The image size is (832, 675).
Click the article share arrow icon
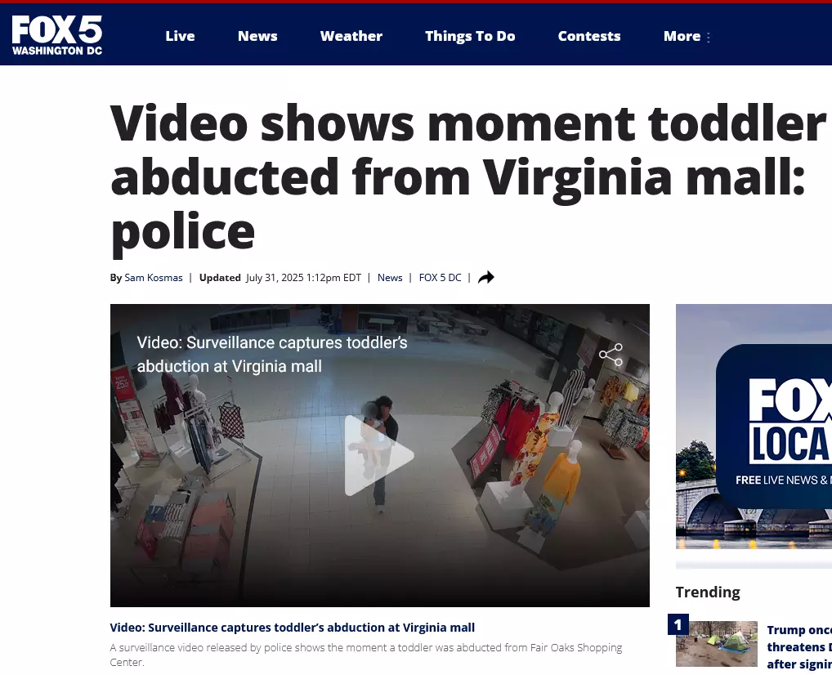click(486, 278)
